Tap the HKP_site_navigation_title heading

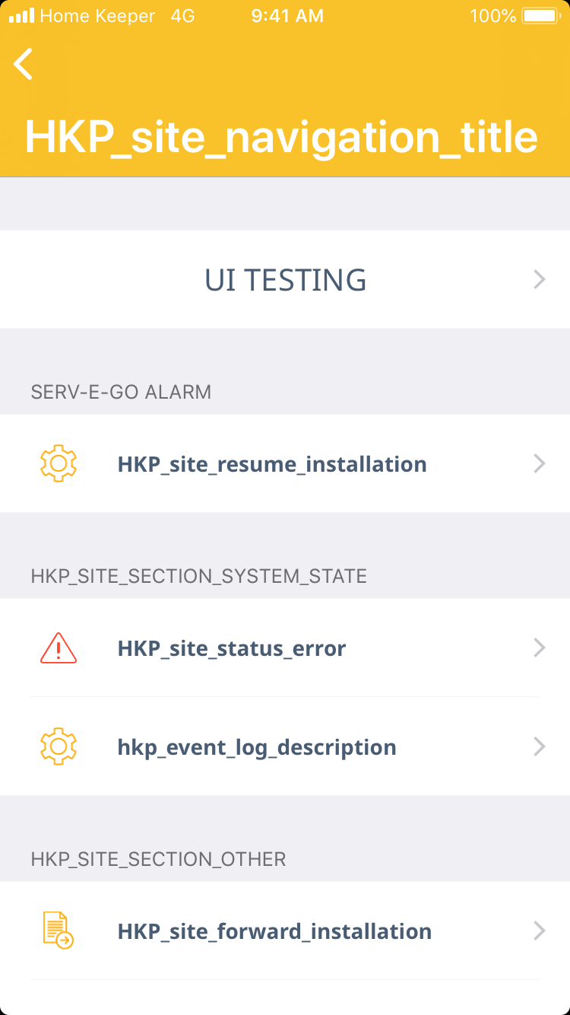click(281, 137)
